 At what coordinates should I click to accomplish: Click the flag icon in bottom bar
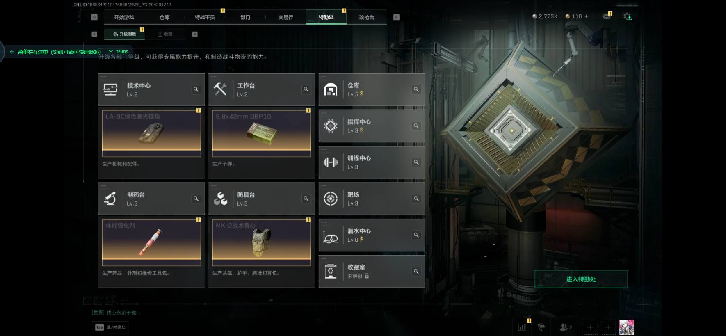pos(541,327)
